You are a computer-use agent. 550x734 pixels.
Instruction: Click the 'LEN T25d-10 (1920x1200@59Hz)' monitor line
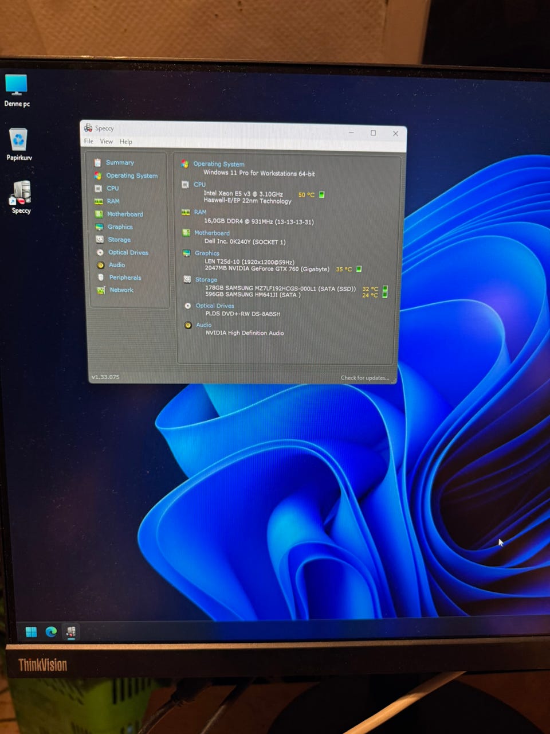tap(249, 262)
